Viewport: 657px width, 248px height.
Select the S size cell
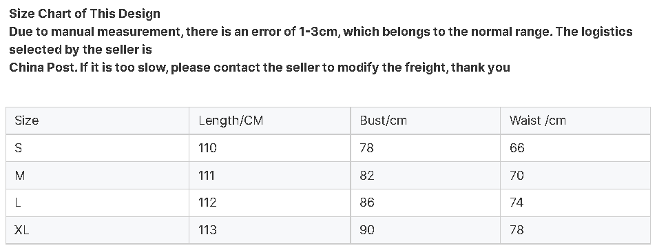click(x=97, y=148)
